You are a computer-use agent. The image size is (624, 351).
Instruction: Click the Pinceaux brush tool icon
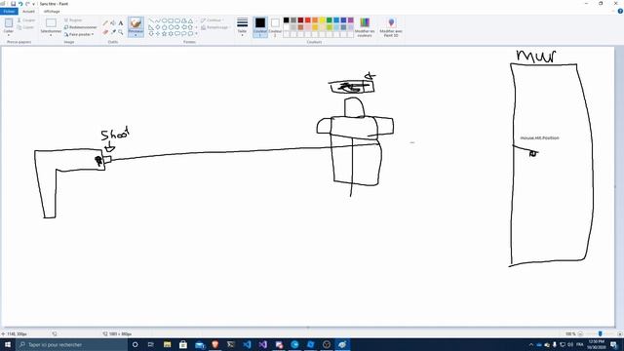tap(136, 23)
